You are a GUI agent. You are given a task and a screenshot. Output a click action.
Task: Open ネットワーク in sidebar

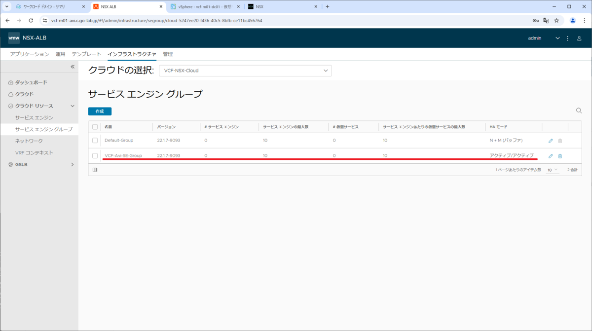[29, 141]
